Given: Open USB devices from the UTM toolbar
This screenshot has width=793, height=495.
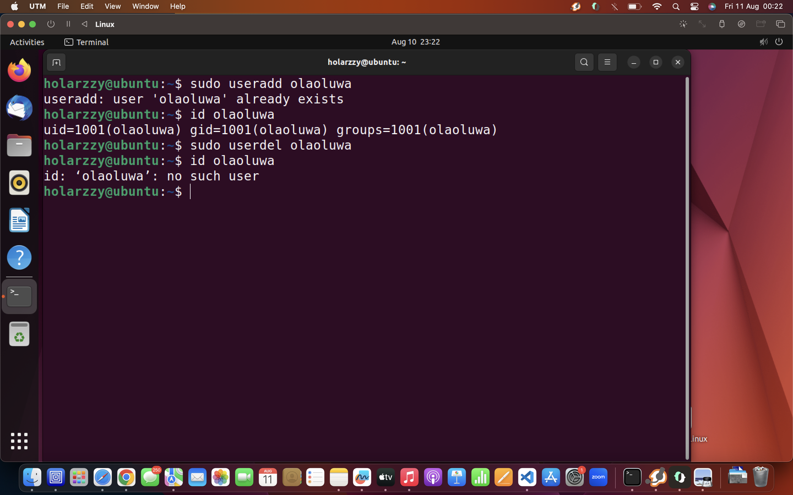Looking at the screenshot, I should pos(722,24).
